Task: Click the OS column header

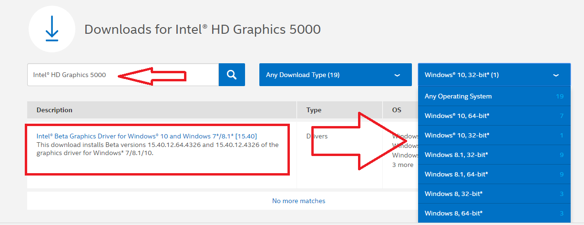Action: pos(397,110)
